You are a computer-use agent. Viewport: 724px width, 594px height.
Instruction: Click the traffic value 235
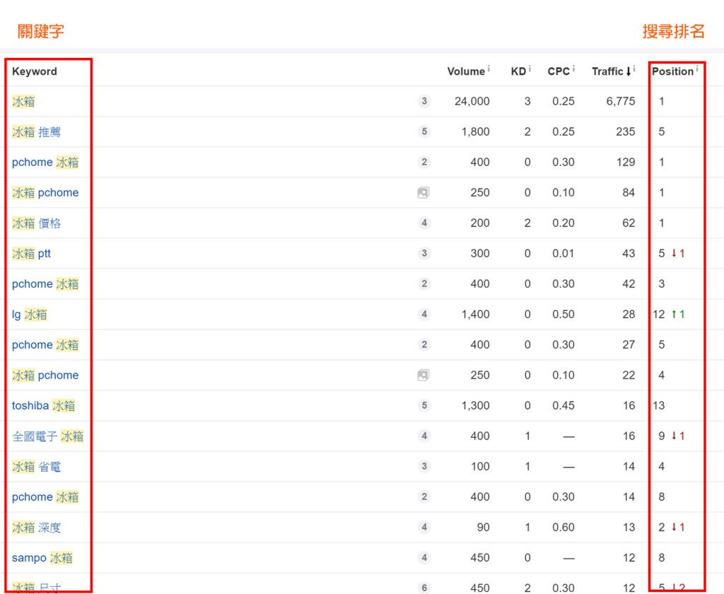625,131
